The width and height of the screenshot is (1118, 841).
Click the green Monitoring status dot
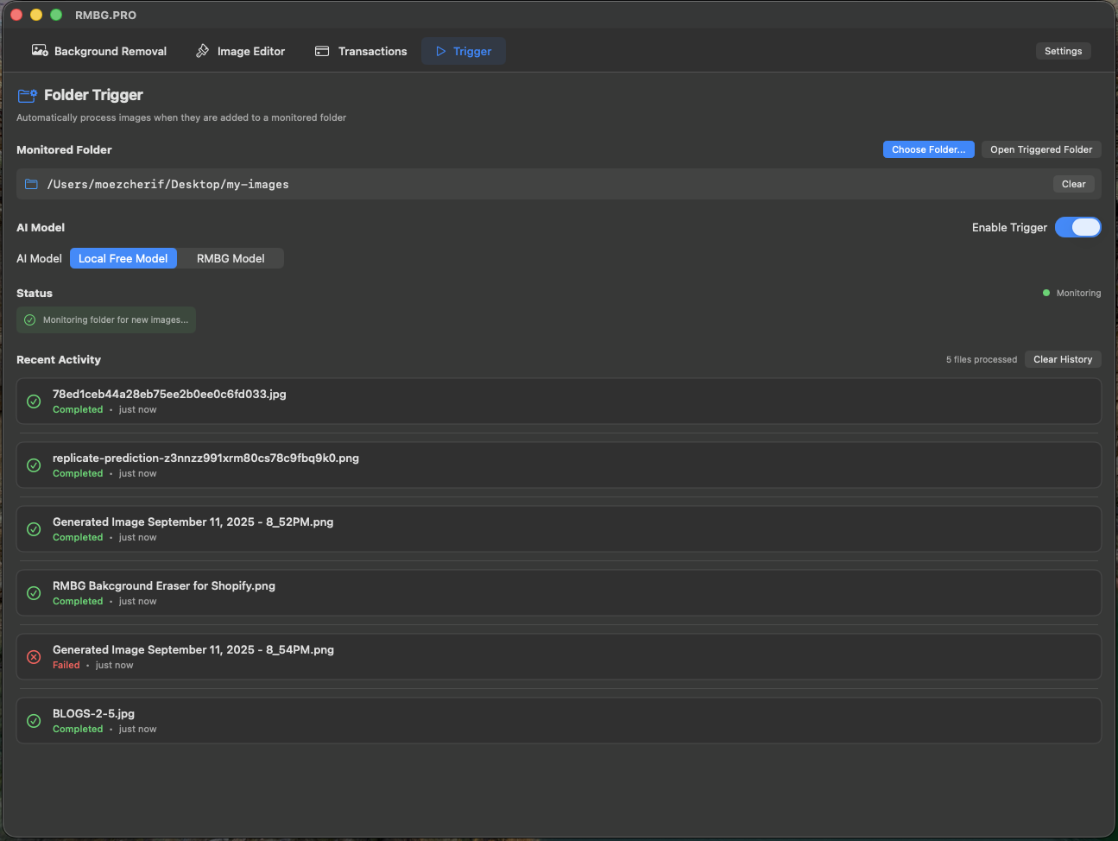[1045, 293]
